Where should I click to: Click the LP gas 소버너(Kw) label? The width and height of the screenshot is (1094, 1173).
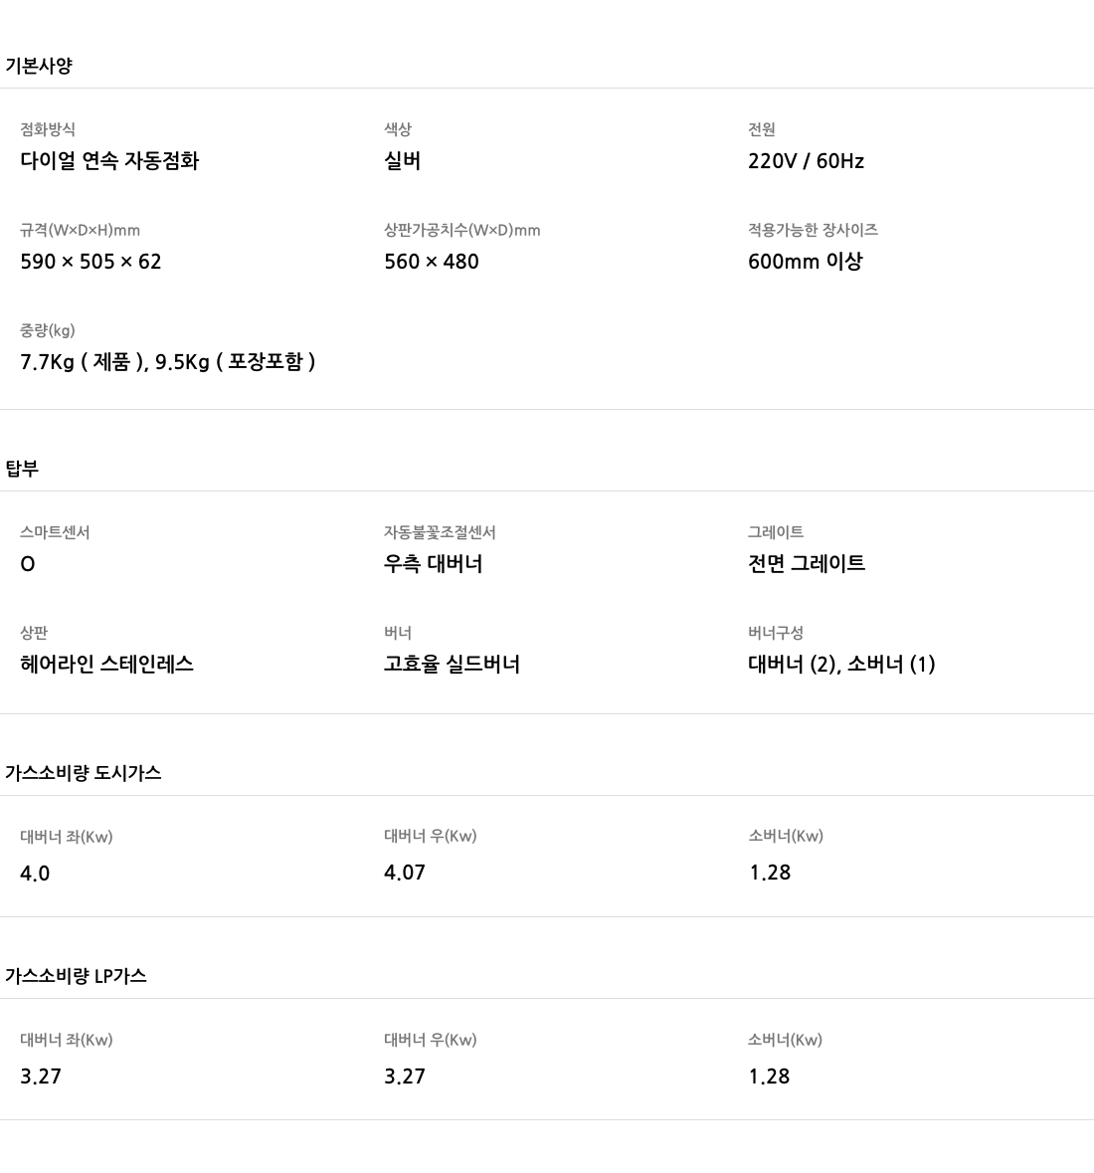click(785, 1039)
